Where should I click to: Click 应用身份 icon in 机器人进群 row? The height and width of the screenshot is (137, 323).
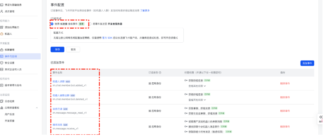point(150,84)
